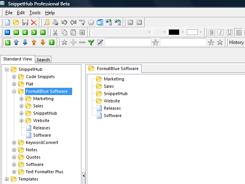The height and width of the screenshot is (184, 245).
Task: Toggle bold formatting
Action: click(212, 32)
